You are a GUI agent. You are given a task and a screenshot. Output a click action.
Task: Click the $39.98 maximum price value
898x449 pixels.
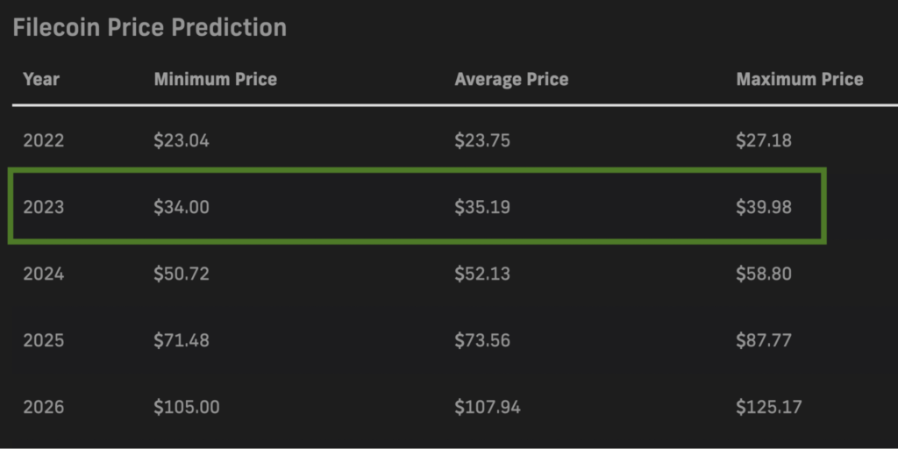click(x=764, y=207)
